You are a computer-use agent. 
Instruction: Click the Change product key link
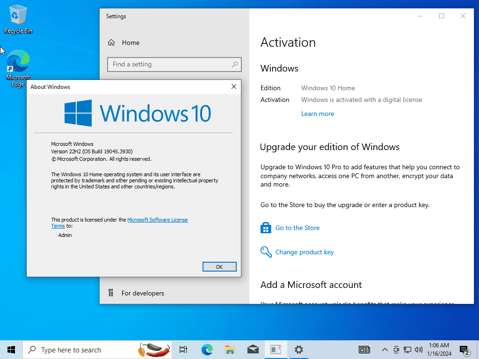coord(305,252)
